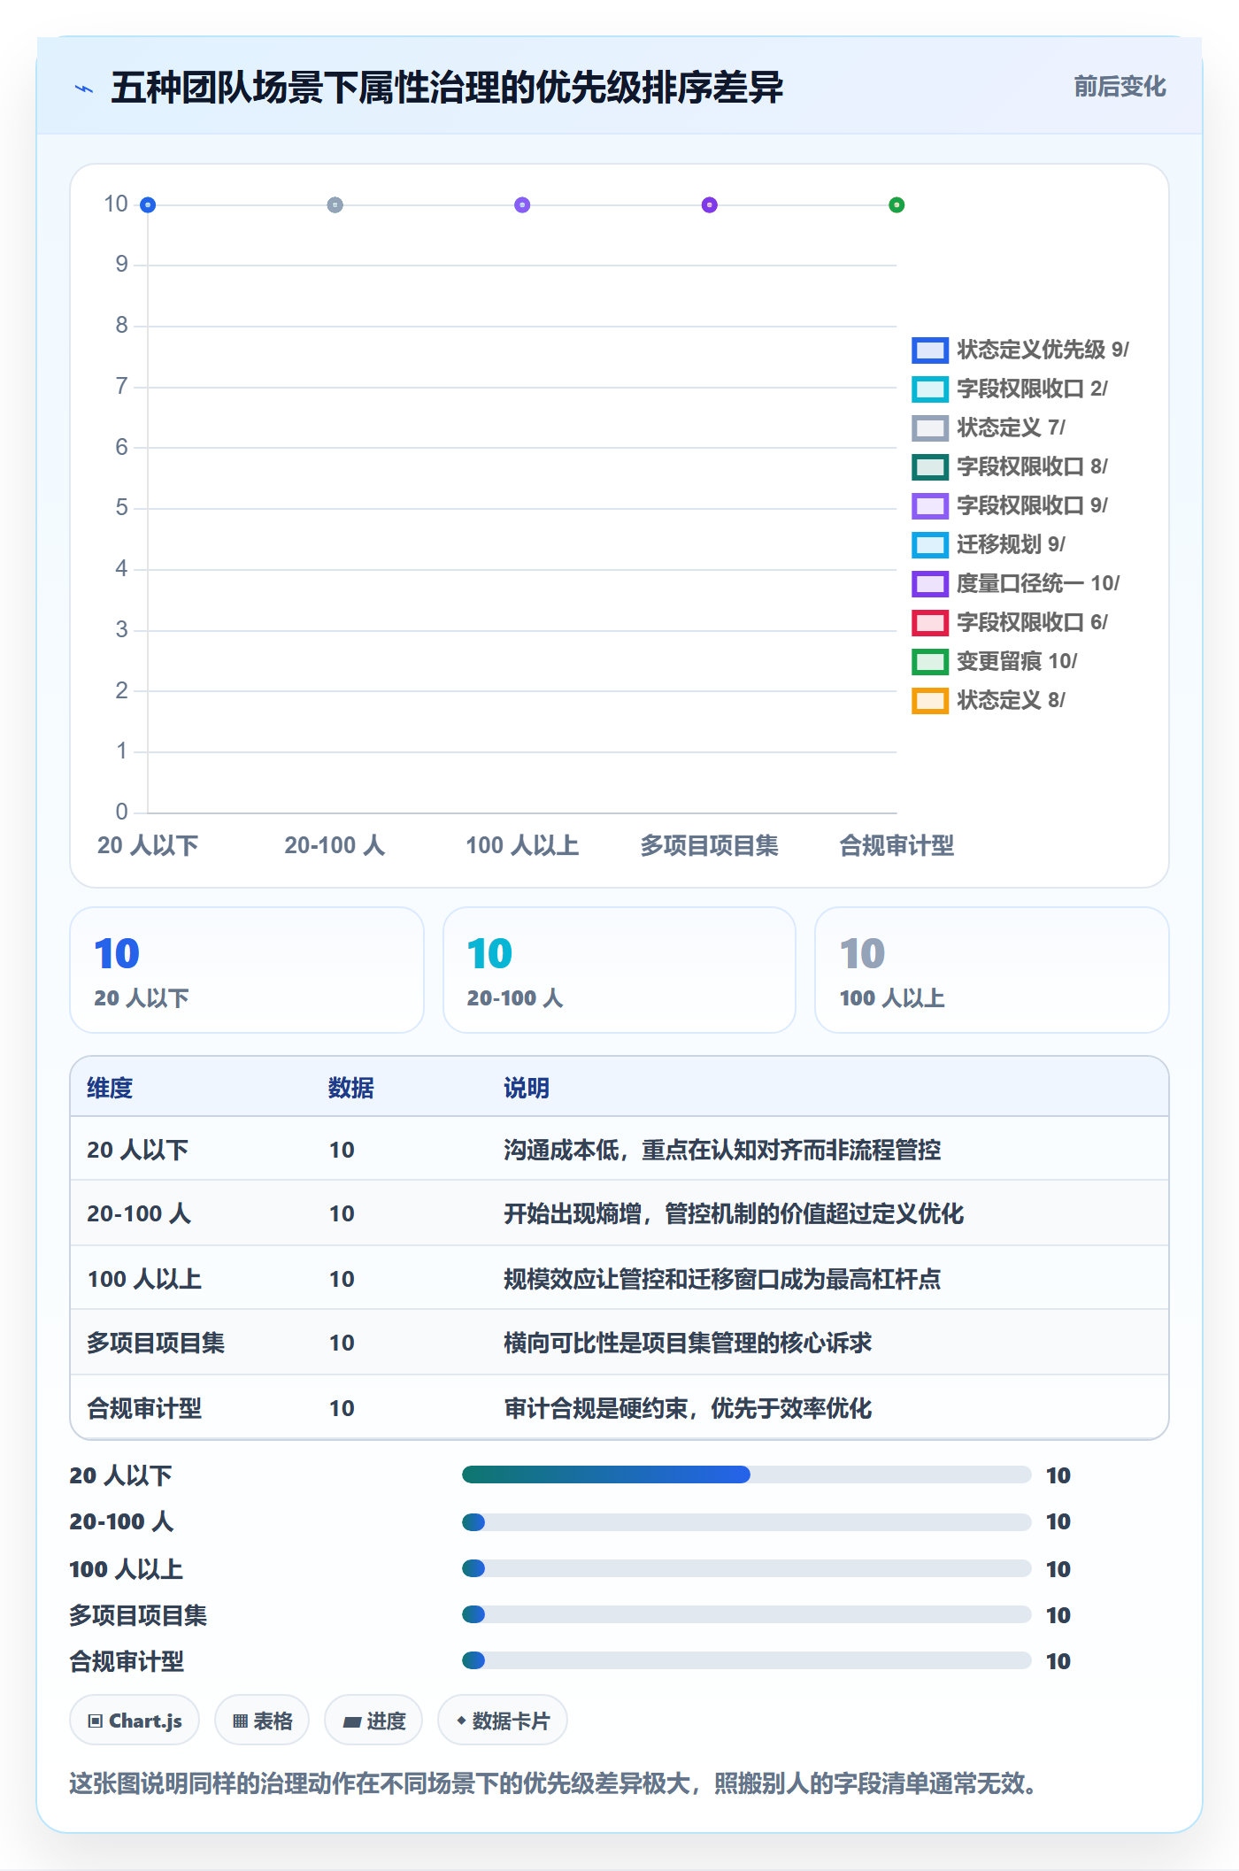
Task: Toggle the 字段权限收口 8/ legend entry
Action: [x=1010, y=466]
